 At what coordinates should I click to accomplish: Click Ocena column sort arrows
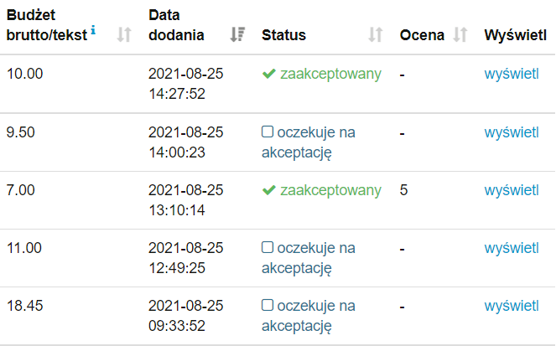coord(459,35)
